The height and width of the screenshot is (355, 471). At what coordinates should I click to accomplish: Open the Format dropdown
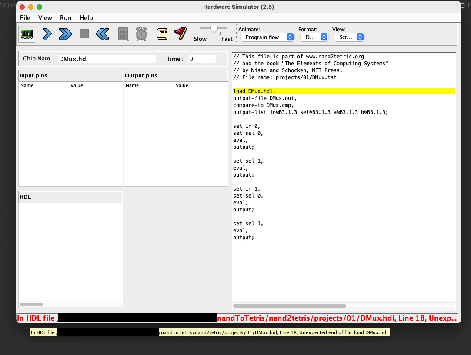(314, 37)
